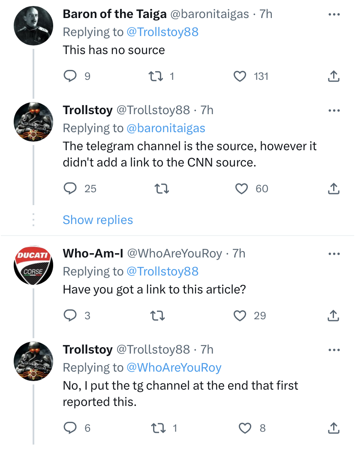Share Baron of the Taiga's tweet

tap(334, 76)
